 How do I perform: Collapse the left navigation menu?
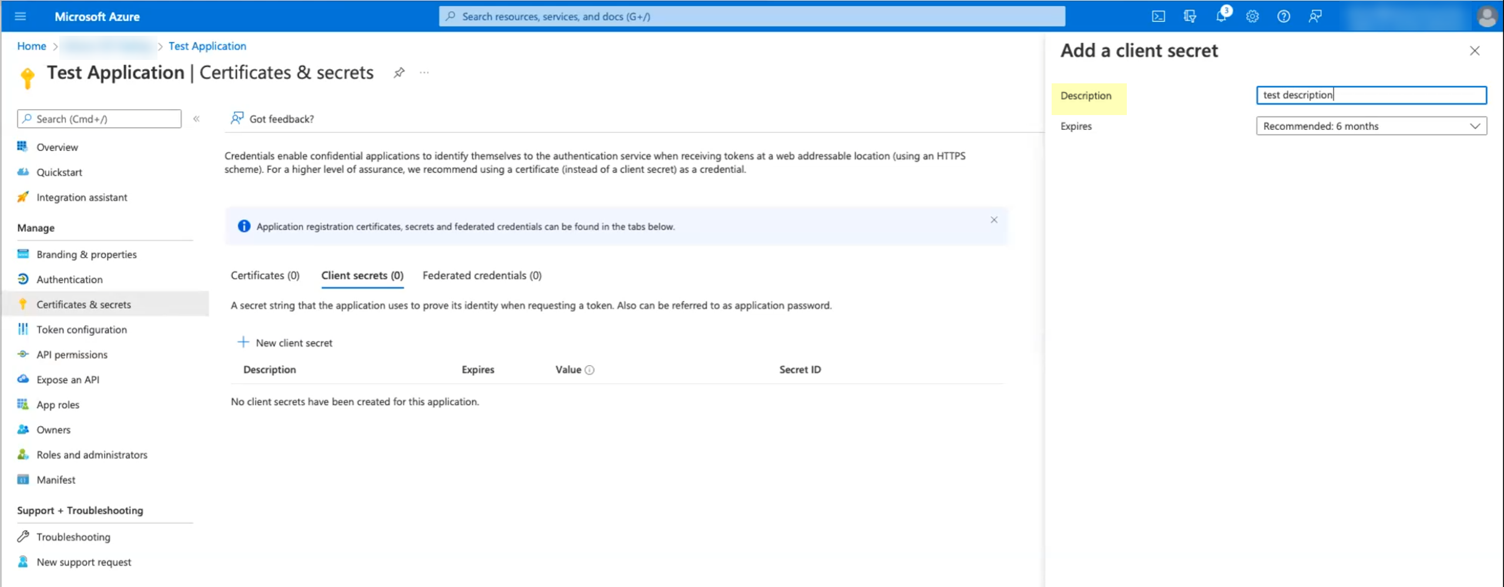click(x=197, y=119)
